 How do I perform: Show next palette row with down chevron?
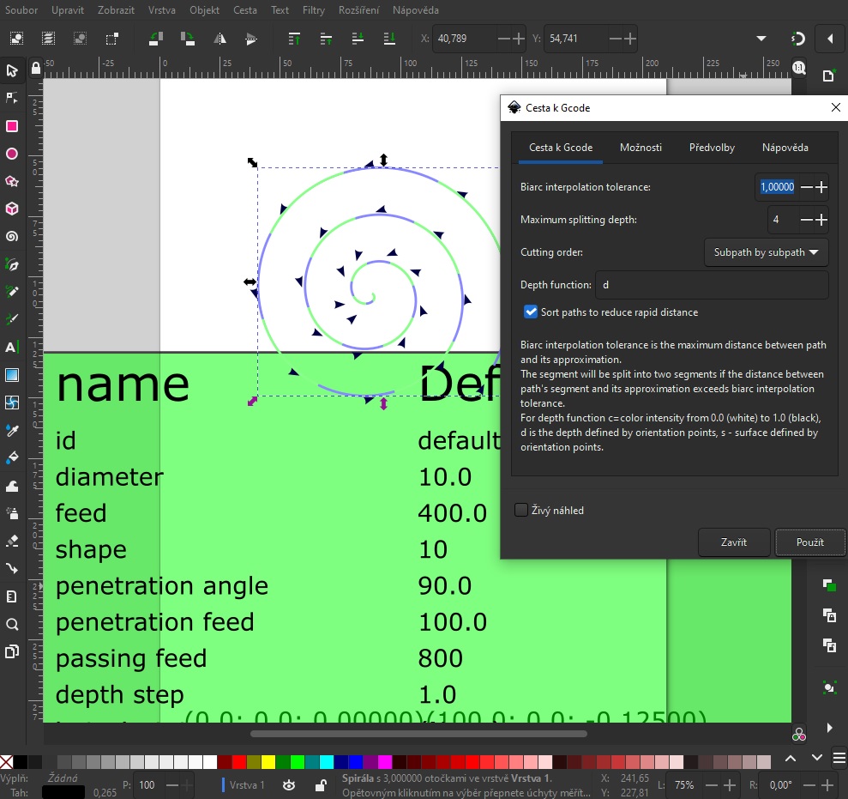[817, 758]
